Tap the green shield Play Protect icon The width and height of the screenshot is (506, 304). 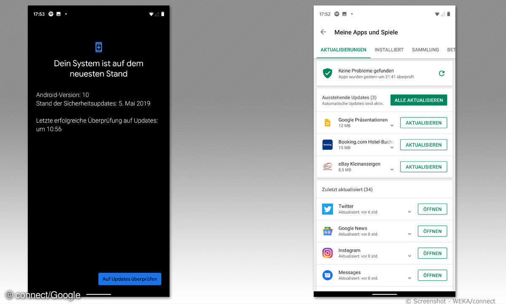[x=328, y=73]
